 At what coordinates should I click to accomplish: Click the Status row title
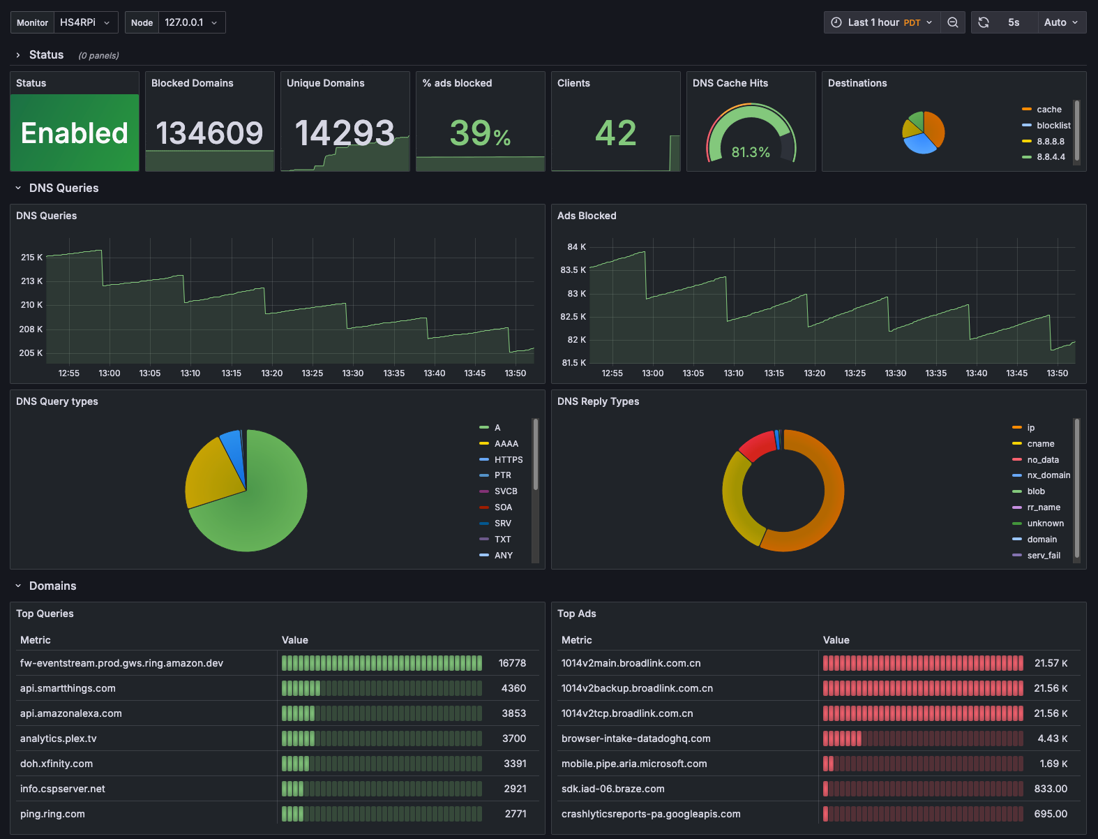tap(46, 55)
